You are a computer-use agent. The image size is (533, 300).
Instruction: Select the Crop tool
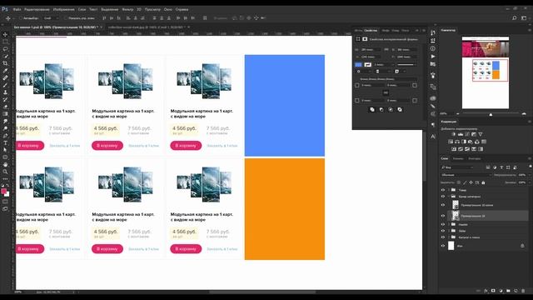click(x=5, y=63)
